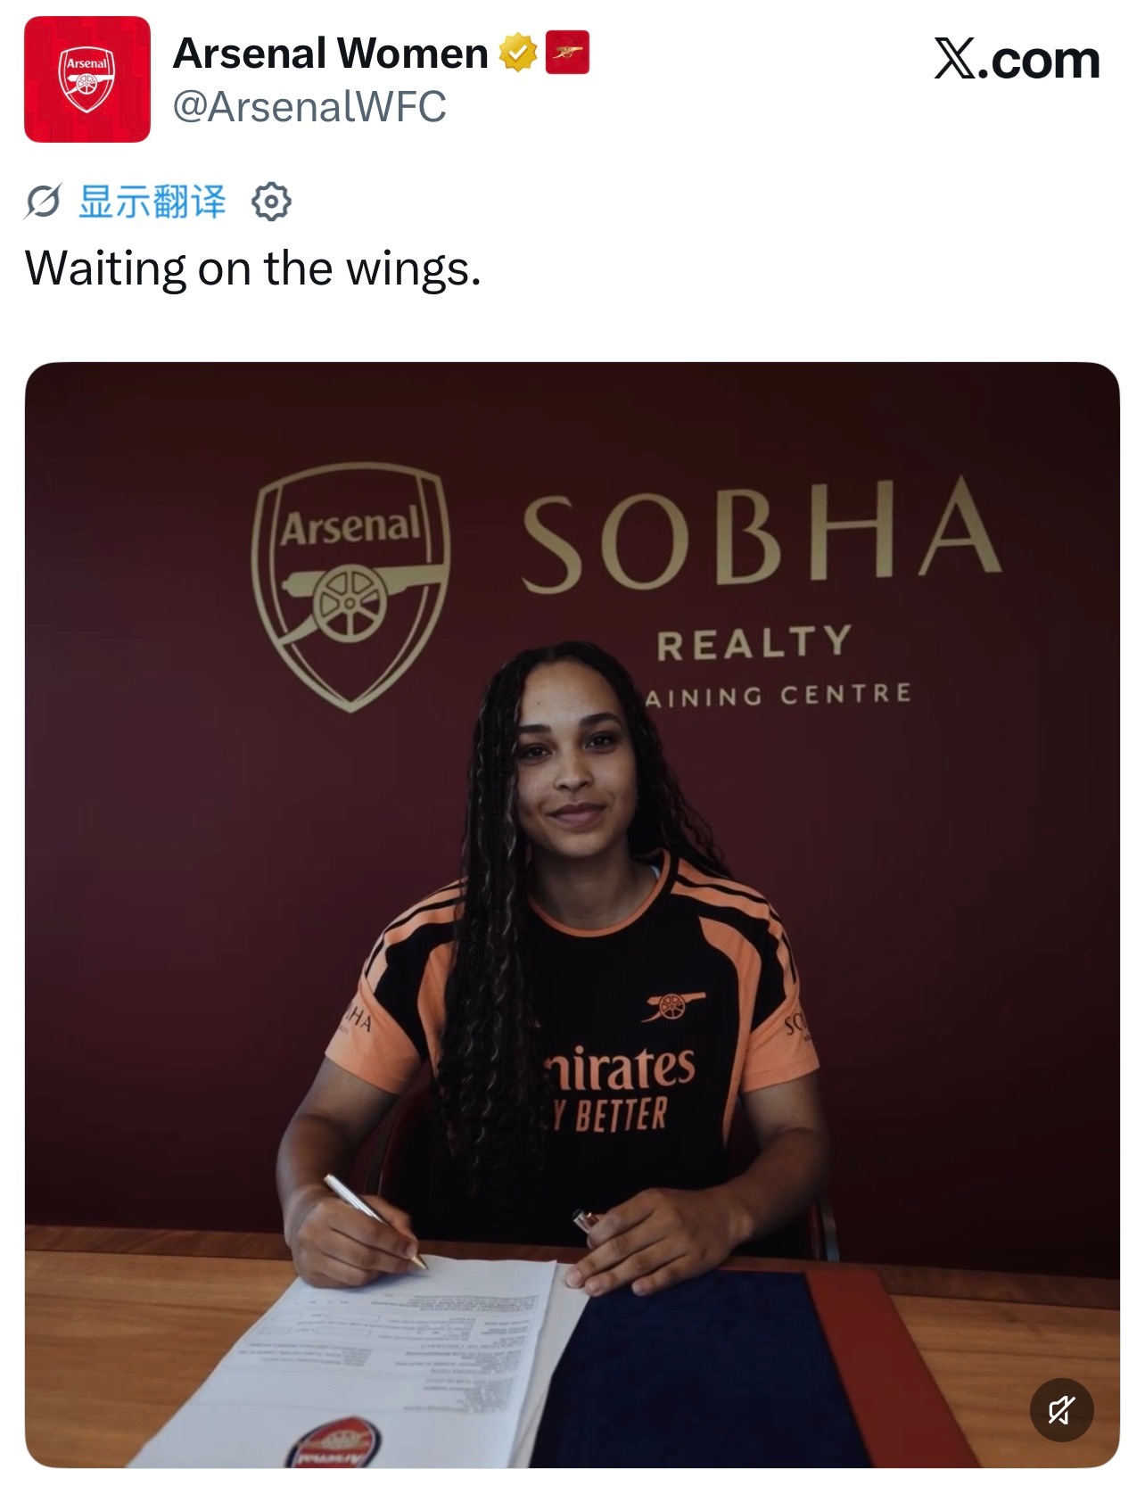Click the REALTY text in the video
The image size is (1145, 1502).
[754, 644]
